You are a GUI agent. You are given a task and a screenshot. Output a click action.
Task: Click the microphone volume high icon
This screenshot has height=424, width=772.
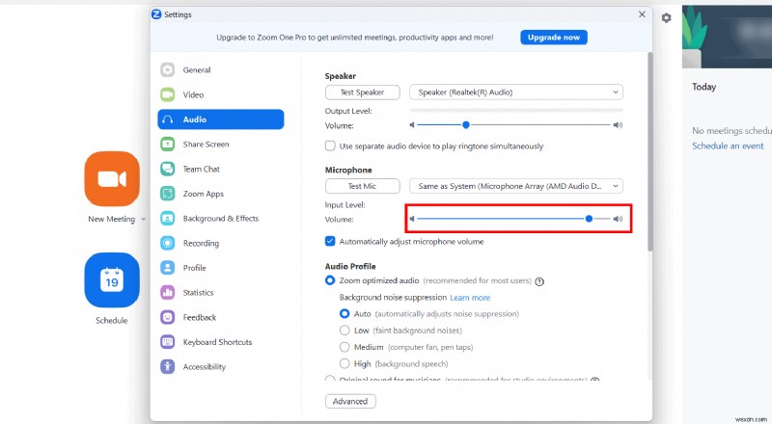(618, 219)
